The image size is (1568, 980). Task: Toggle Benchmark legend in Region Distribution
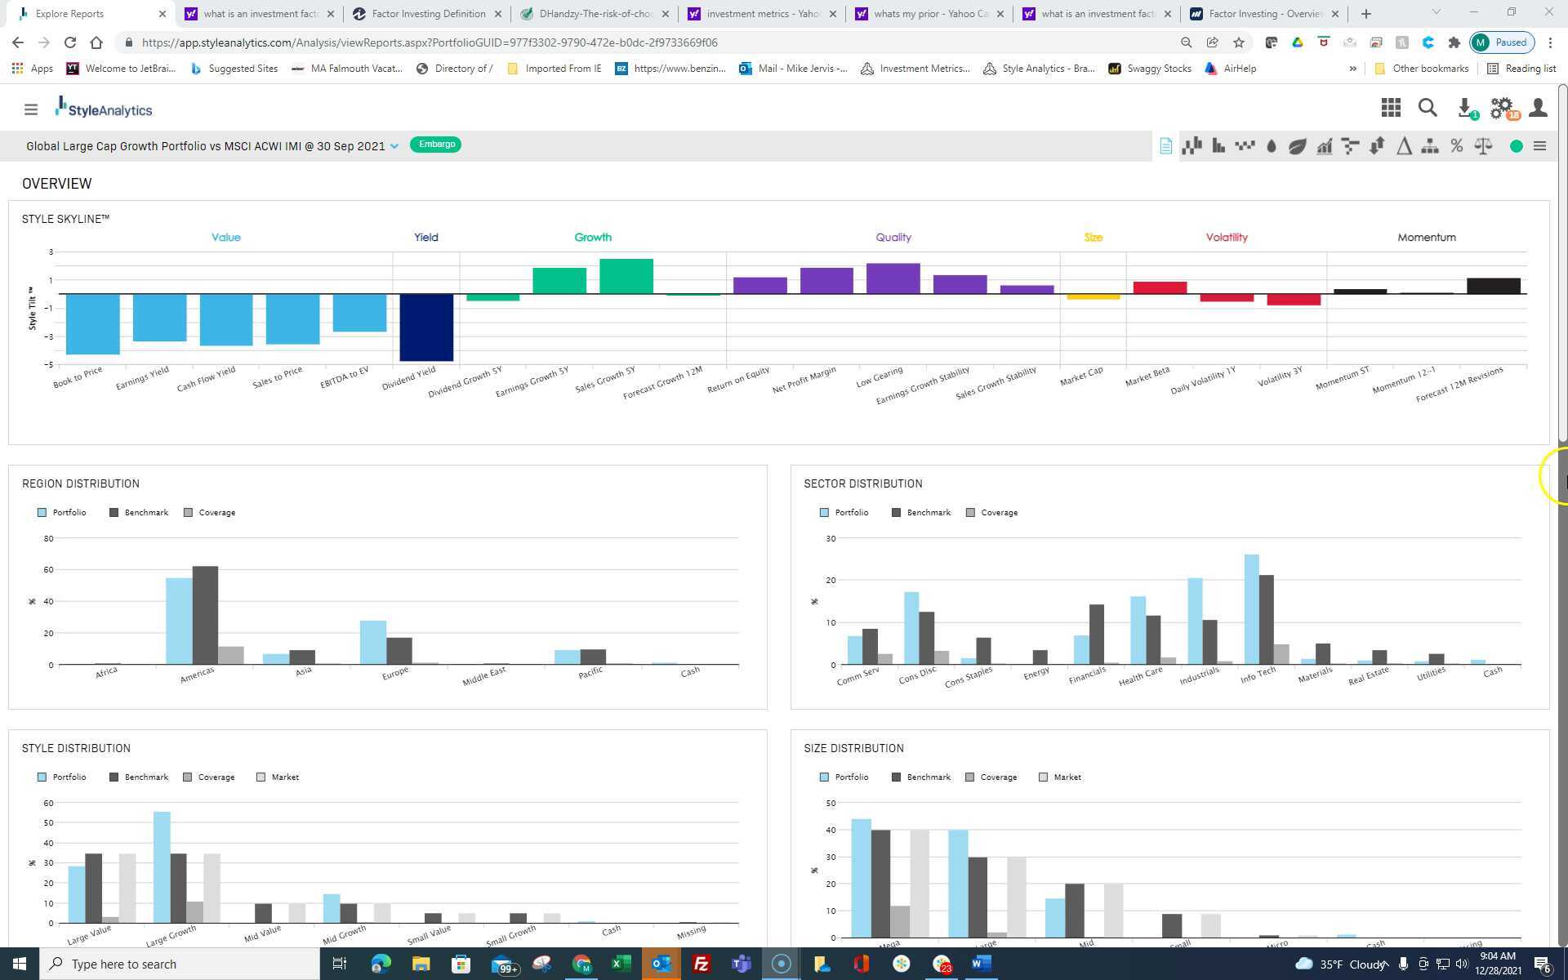coord(139,513)
